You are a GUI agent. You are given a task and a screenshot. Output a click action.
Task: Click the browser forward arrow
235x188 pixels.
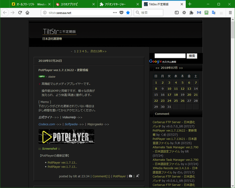(x=13, y=13)
